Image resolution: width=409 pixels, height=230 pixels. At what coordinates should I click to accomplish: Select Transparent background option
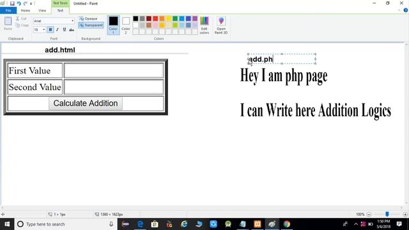point(91,25)
